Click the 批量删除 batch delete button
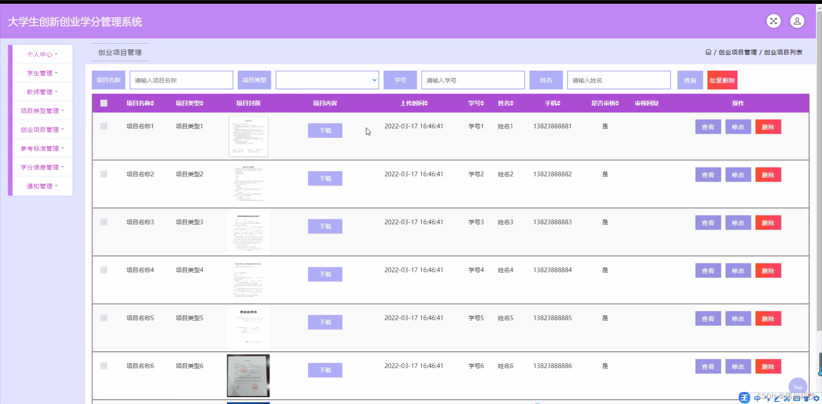The height and width of the screenshot is (404, 822). click(722, 80)
